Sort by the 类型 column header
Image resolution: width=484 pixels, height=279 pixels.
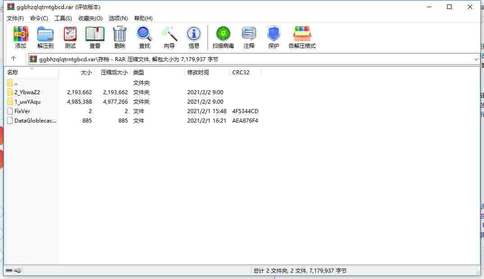point(158,72)
